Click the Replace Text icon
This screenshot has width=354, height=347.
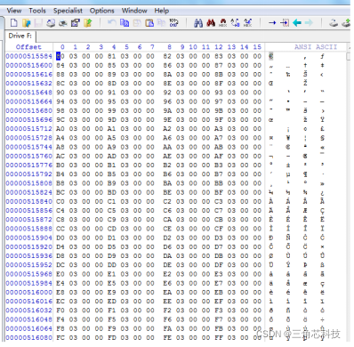tap(236, 23)
